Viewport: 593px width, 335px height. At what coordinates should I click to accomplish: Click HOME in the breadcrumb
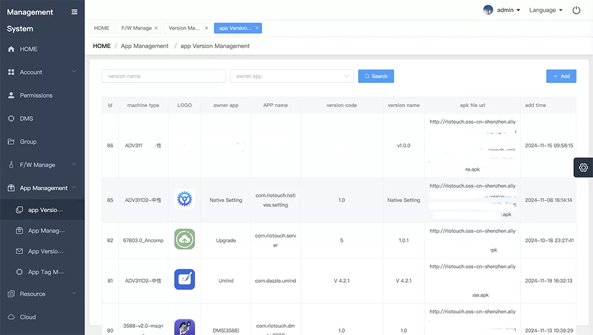[x=102, y=46]
